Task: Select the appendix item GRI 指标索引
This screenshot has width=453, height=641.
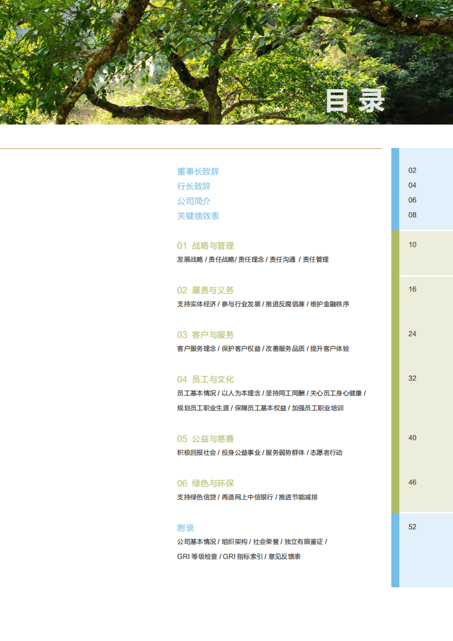Action: (243, 556)
